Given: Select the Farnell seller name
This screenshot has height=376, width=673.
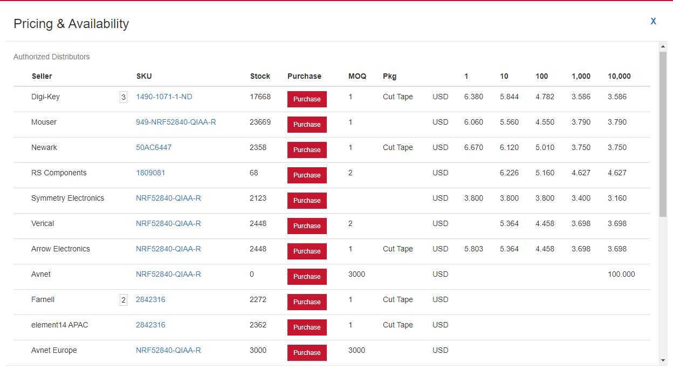Looking at the screenshot, I should [43, 300].
